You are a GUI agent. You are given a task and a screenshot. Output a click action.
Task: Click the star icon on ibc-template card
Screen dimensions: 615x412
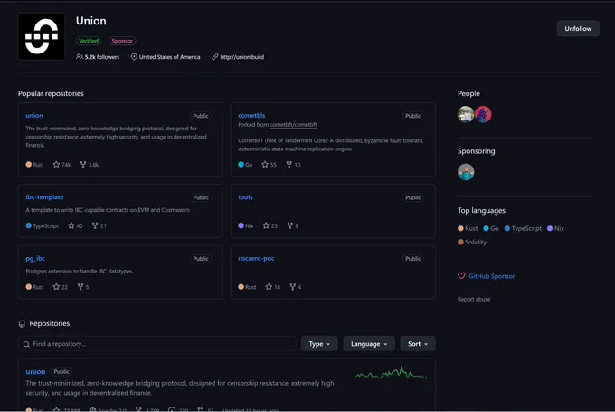pyautogui.click(x=71, y=225)
